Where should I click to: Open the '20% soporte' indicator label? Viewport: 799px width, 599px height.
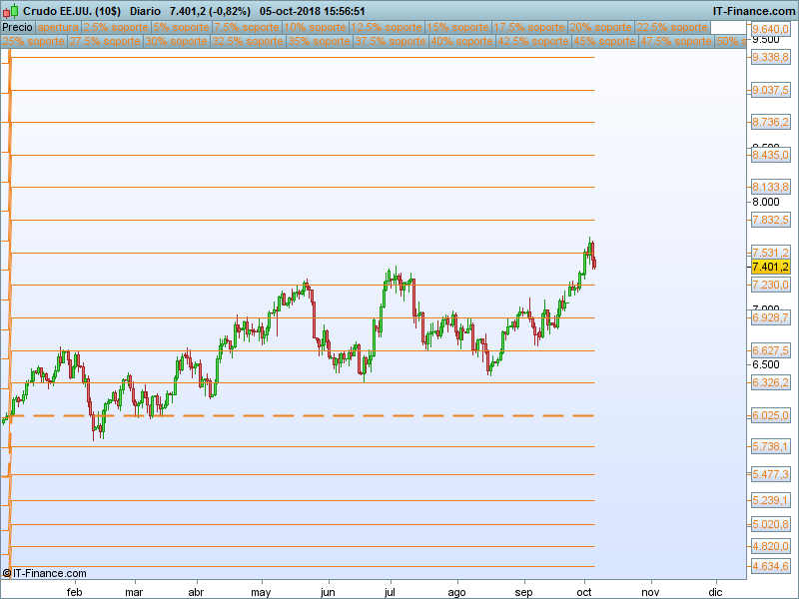(601, 27)
